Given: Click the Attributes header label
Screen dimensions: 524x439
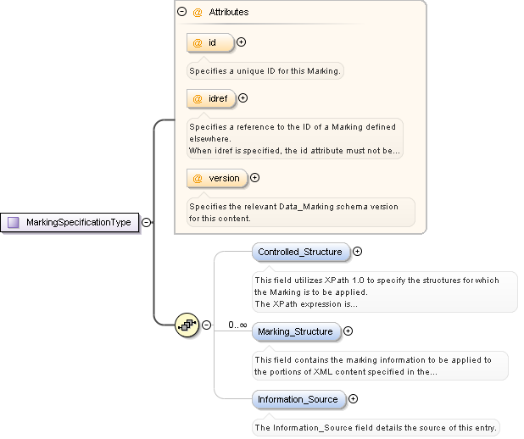Looking at the screenshot, I should tap(229, 13).
